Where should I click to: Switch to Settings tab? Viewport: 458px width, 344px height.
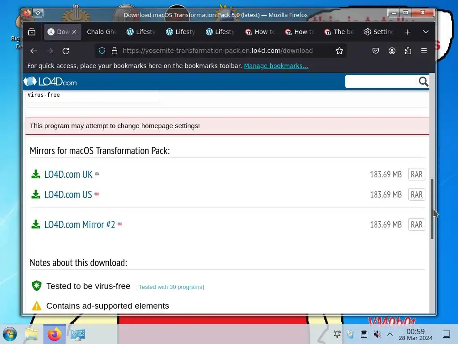(x=379, y=32)
